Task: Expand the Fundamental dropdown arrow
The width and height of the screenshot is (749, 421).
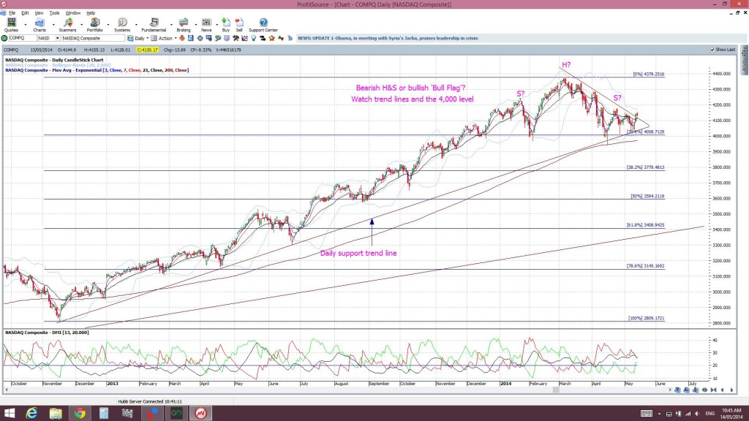Action: click(171, 24)
